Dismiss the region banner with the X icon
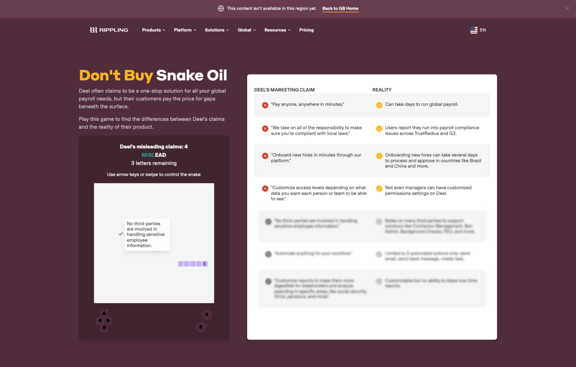This screenshot has height=367, width=576. tap(567, 8)
